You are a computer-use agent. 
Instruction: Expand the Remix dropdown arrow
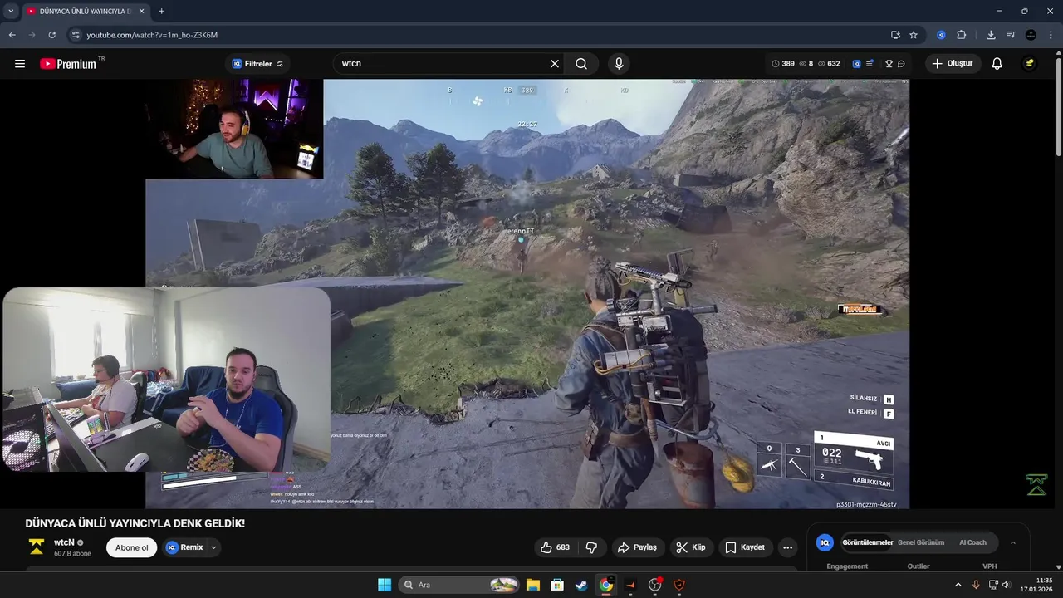(213, 547)
